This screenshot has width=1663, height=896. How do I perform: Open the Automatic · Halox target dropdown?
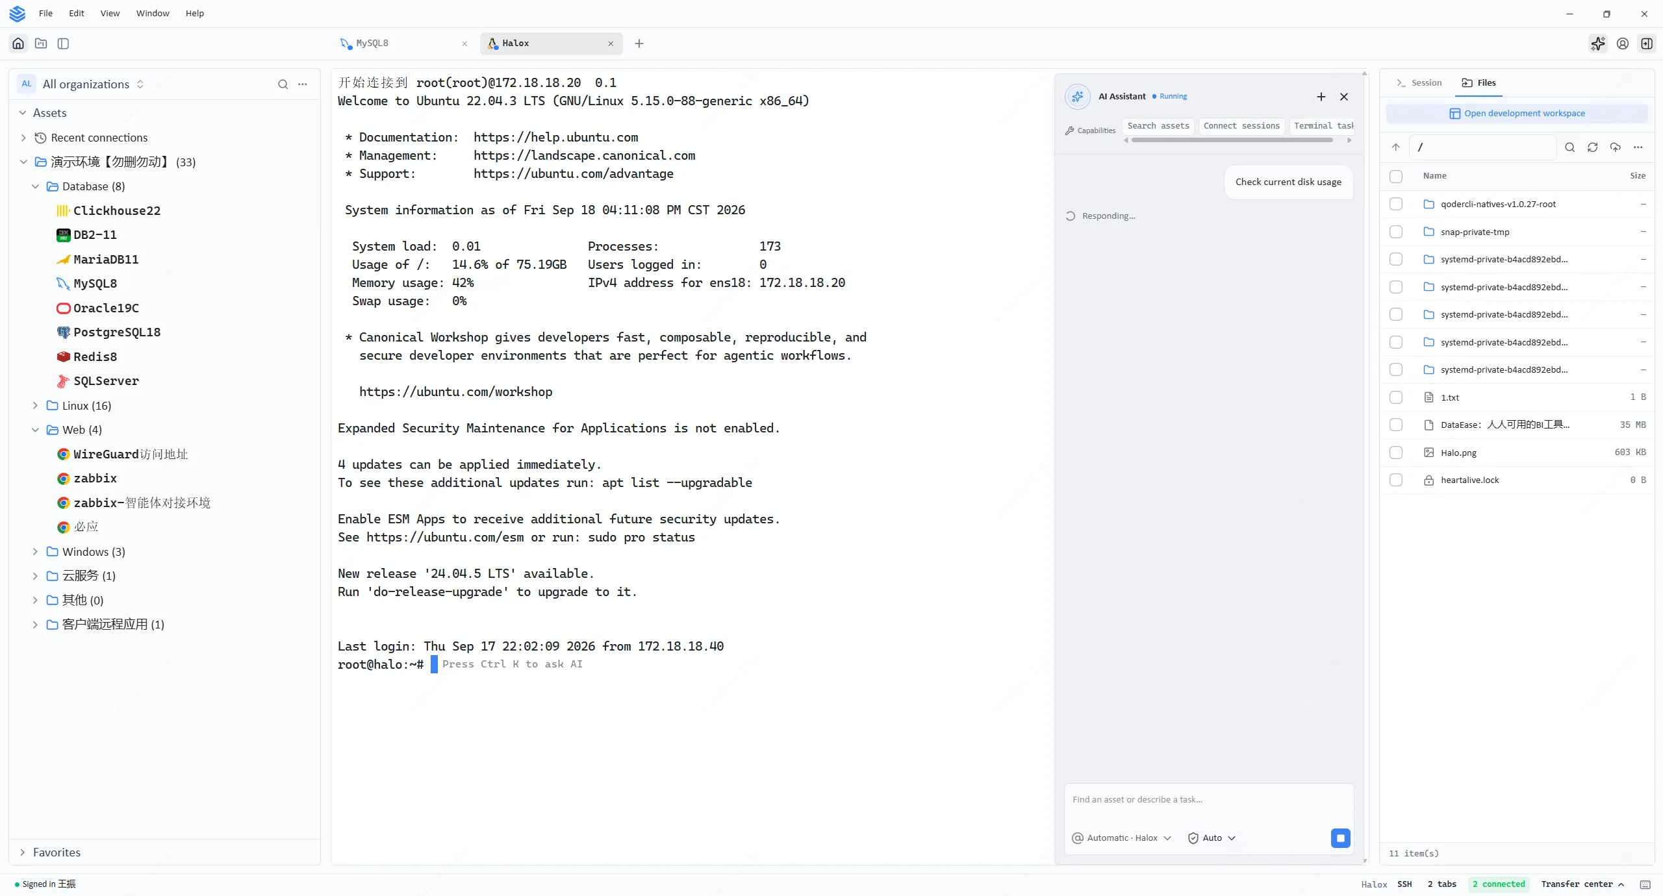tap(1121, 838)
